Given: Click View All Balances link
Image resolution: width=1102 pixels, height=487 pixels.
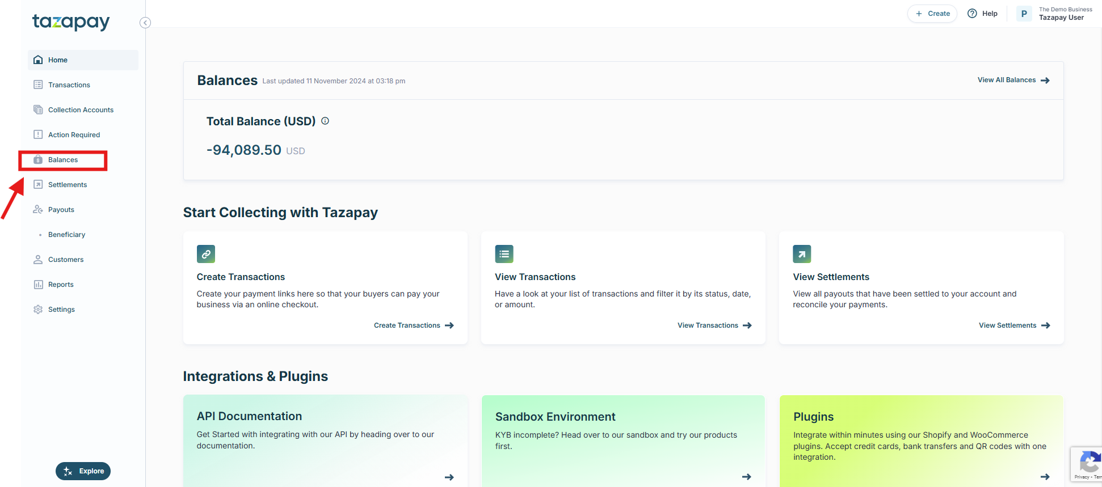Looking at the screenshot, I should click(x=1013, y=80).
